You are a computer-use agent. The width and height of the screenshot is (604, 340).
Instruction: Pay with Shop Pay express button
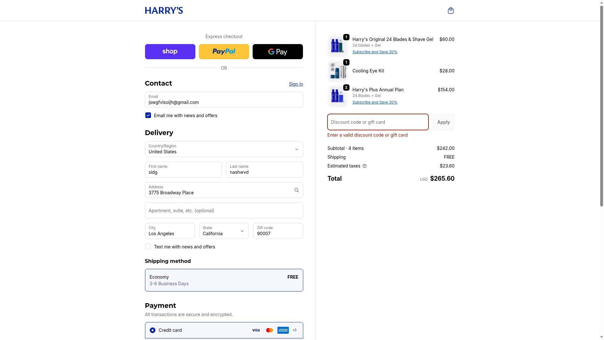click(x=170, y=52)
